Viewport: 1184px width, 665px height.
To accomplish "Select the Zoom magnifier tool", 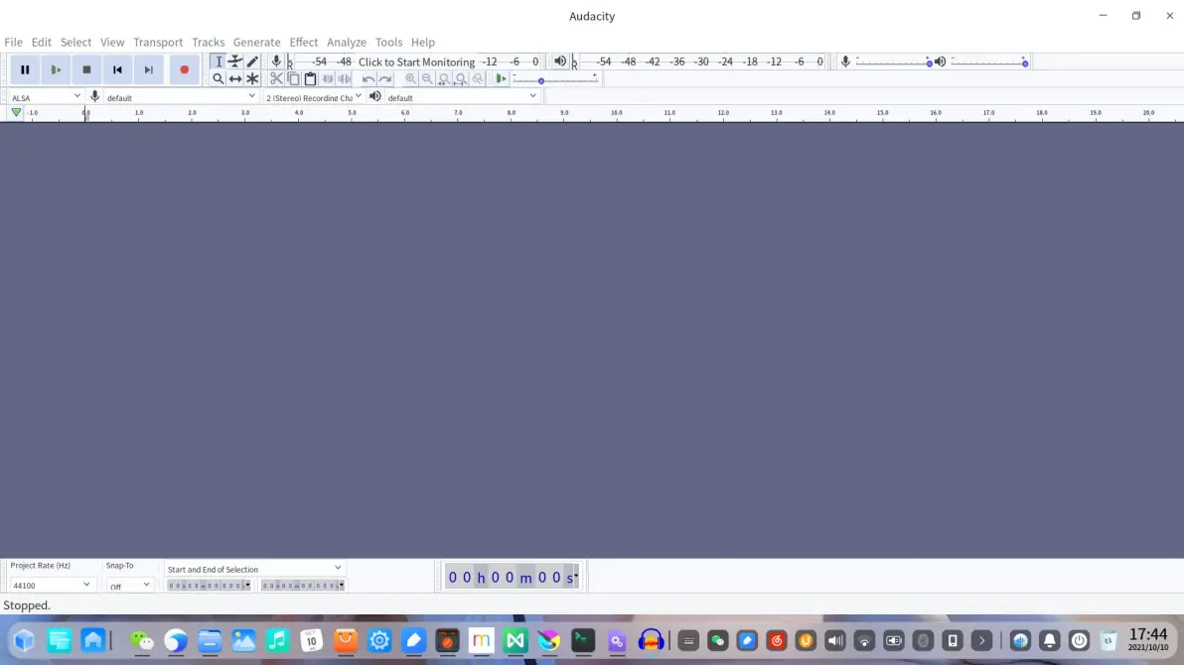I will coord(219,78).
